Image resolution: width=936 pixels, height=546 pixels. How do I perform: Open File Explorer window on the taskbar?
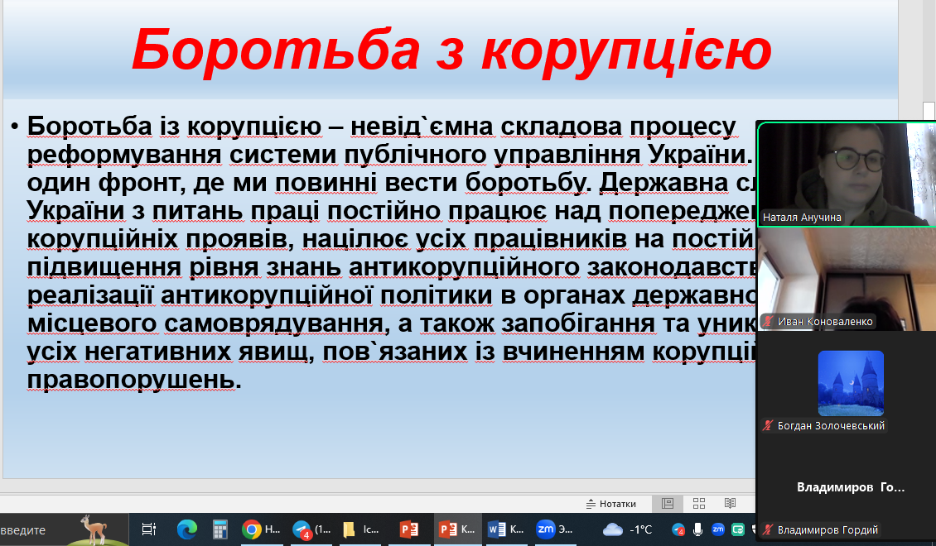(361, 529)
